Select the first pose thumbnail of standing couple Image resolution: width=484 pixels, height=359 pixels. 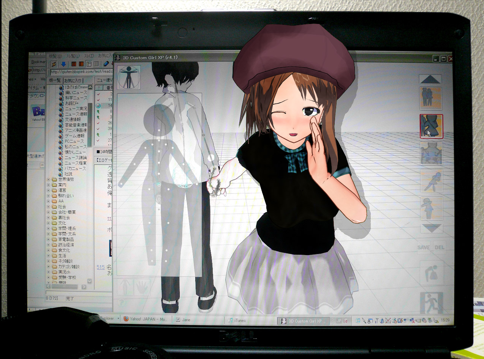click(x=431, y=98)
